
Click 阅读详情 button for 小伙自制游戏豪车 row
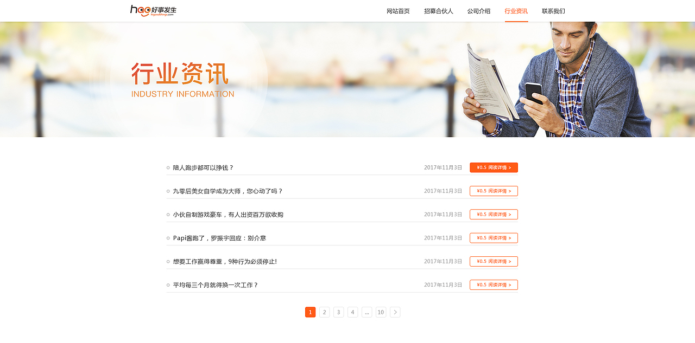(494, 214)
